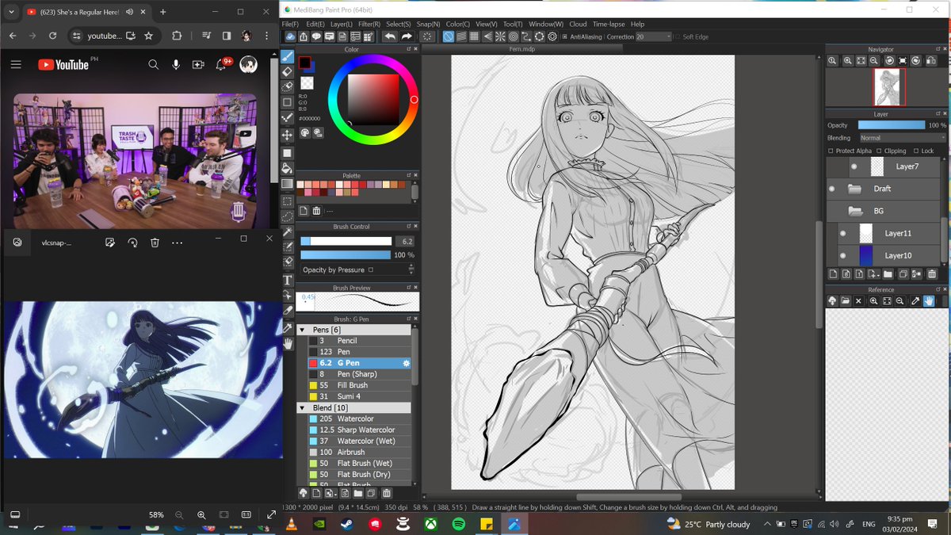Enable radial snap guide
This screenshot has width=951, height=535.
pos(500,36)
